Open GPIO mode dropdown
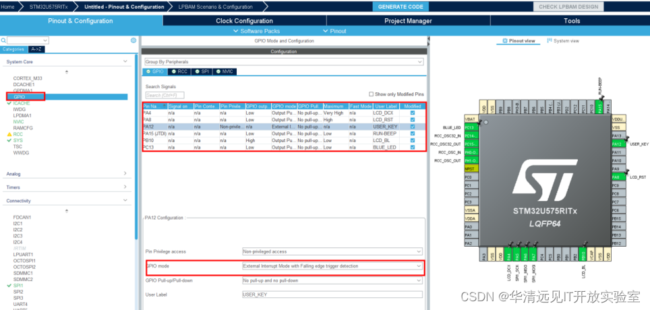 (332, 266)
